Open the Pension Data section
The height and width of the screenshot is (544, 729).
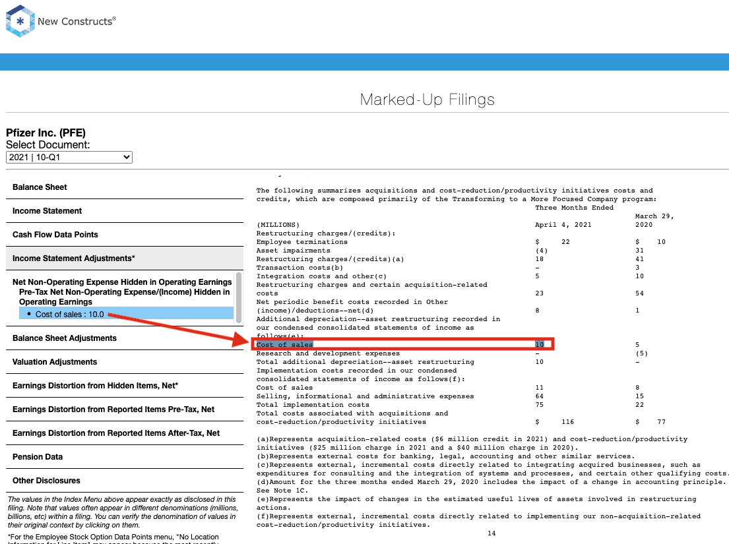pyautogui.click(x=125, y=457)
